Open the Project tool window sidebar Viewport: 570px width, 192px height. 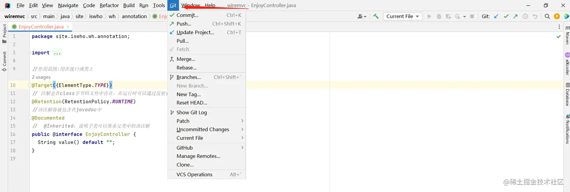tap(4, 34)
